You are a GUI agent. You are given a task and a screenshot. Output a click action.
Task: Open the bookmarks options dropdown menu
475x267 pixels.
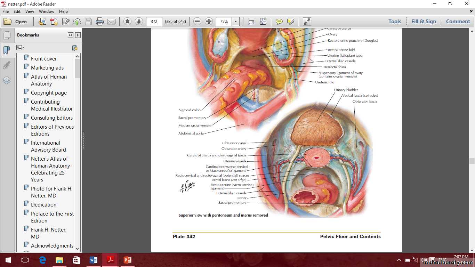(21, 48)
